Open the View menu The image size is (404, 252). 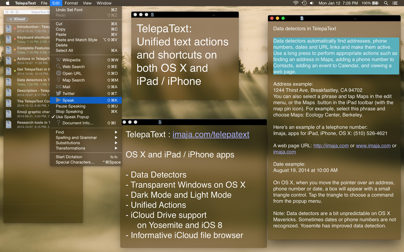click(x=87, y=3)
